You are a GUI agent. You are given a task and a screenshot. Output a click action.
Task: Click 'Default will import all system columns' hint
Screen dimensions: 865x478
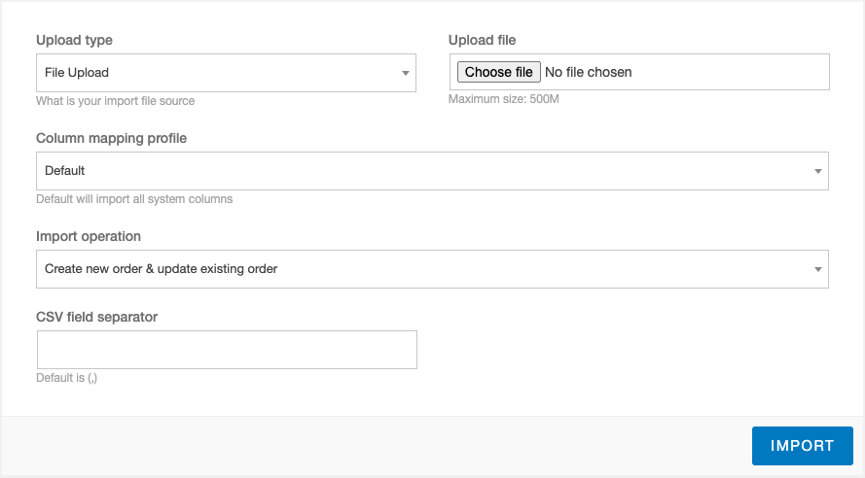(x=134, y=199)
